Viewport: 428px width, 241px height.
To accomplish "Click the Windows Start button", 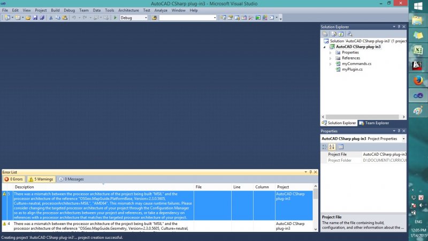I will (x=418, y=6).
